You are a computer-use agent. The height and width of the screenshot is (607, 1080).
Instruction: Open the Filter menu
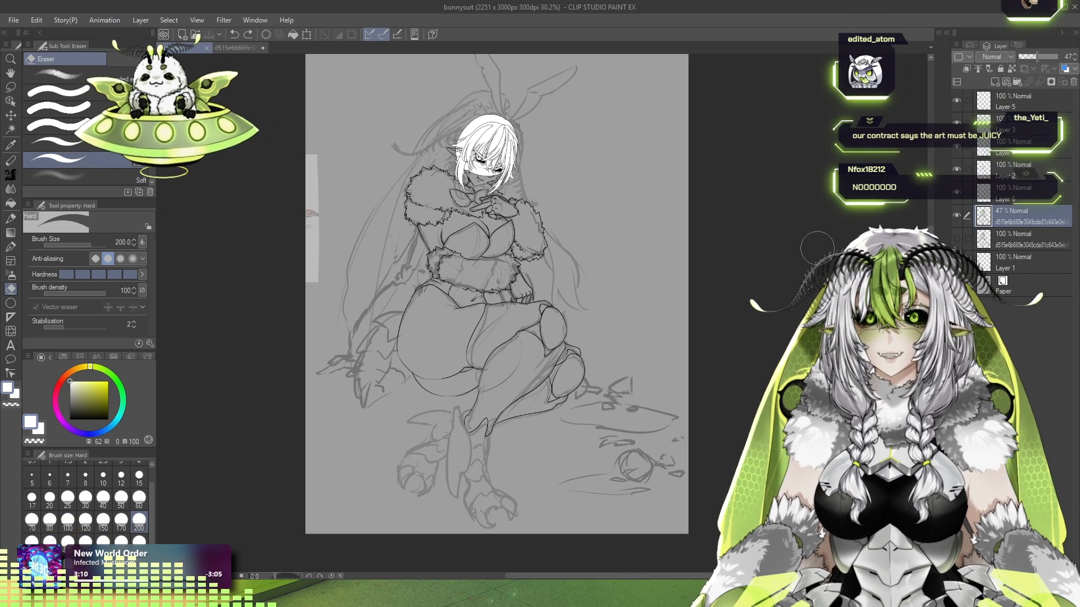[223, 20]
